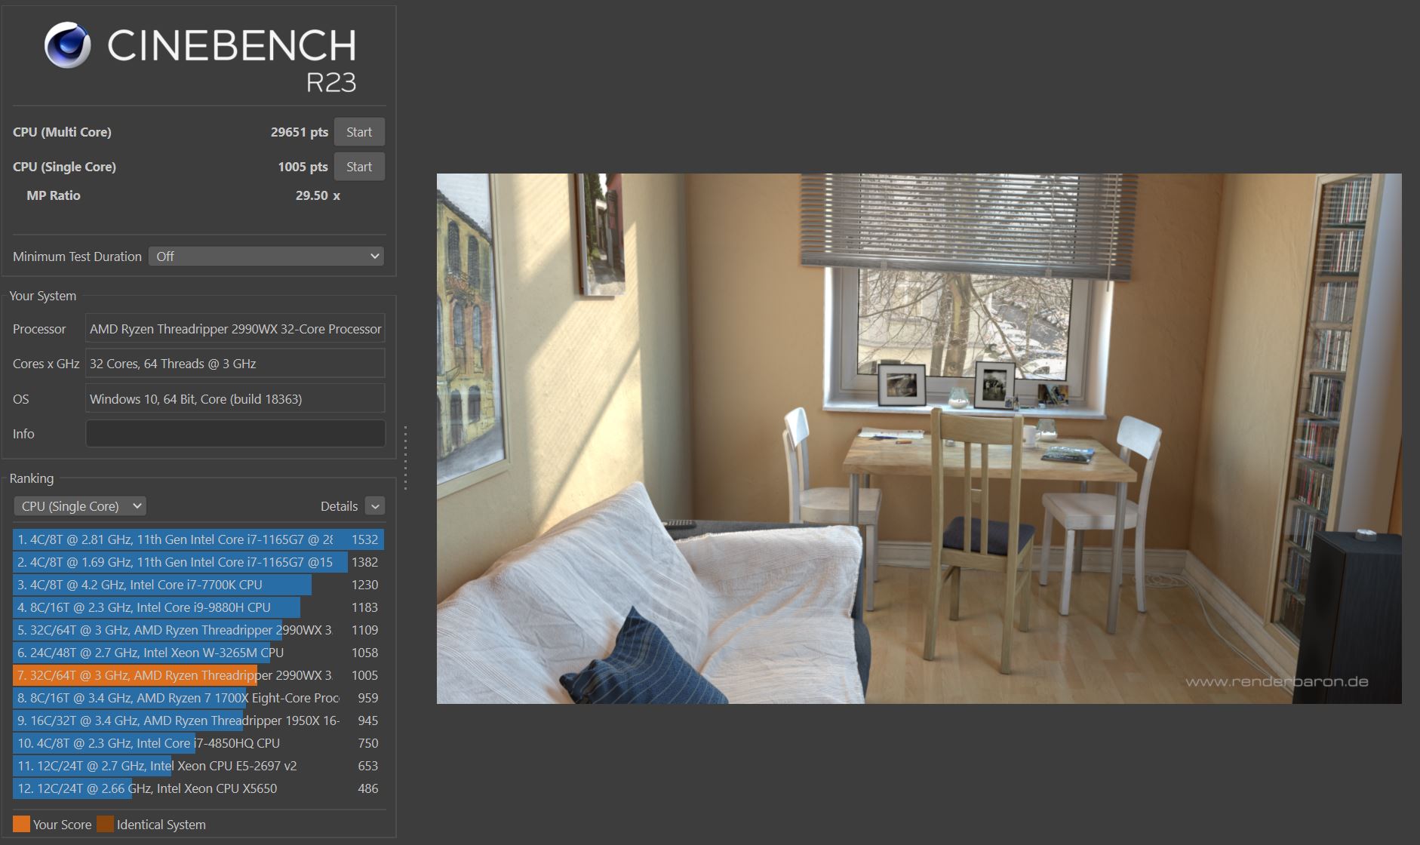This screenshot has height=845, width=1420.
Task: Open the ranking category dropdown showing CPU (Single Core)
Action: click(79, 505)
